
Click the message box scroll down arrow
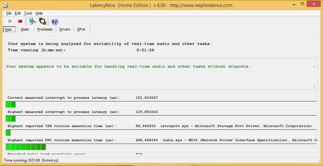point(314,86)
